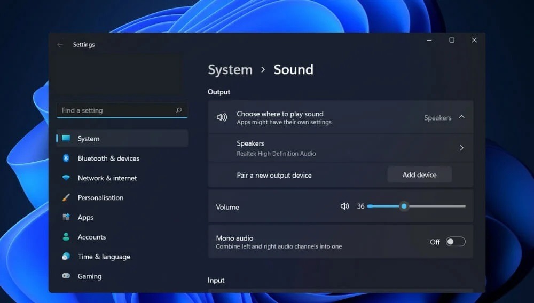Screen dimensions: 534x303
Task: Click the Network wifi icon in sidebar
Action: point(66,178)
